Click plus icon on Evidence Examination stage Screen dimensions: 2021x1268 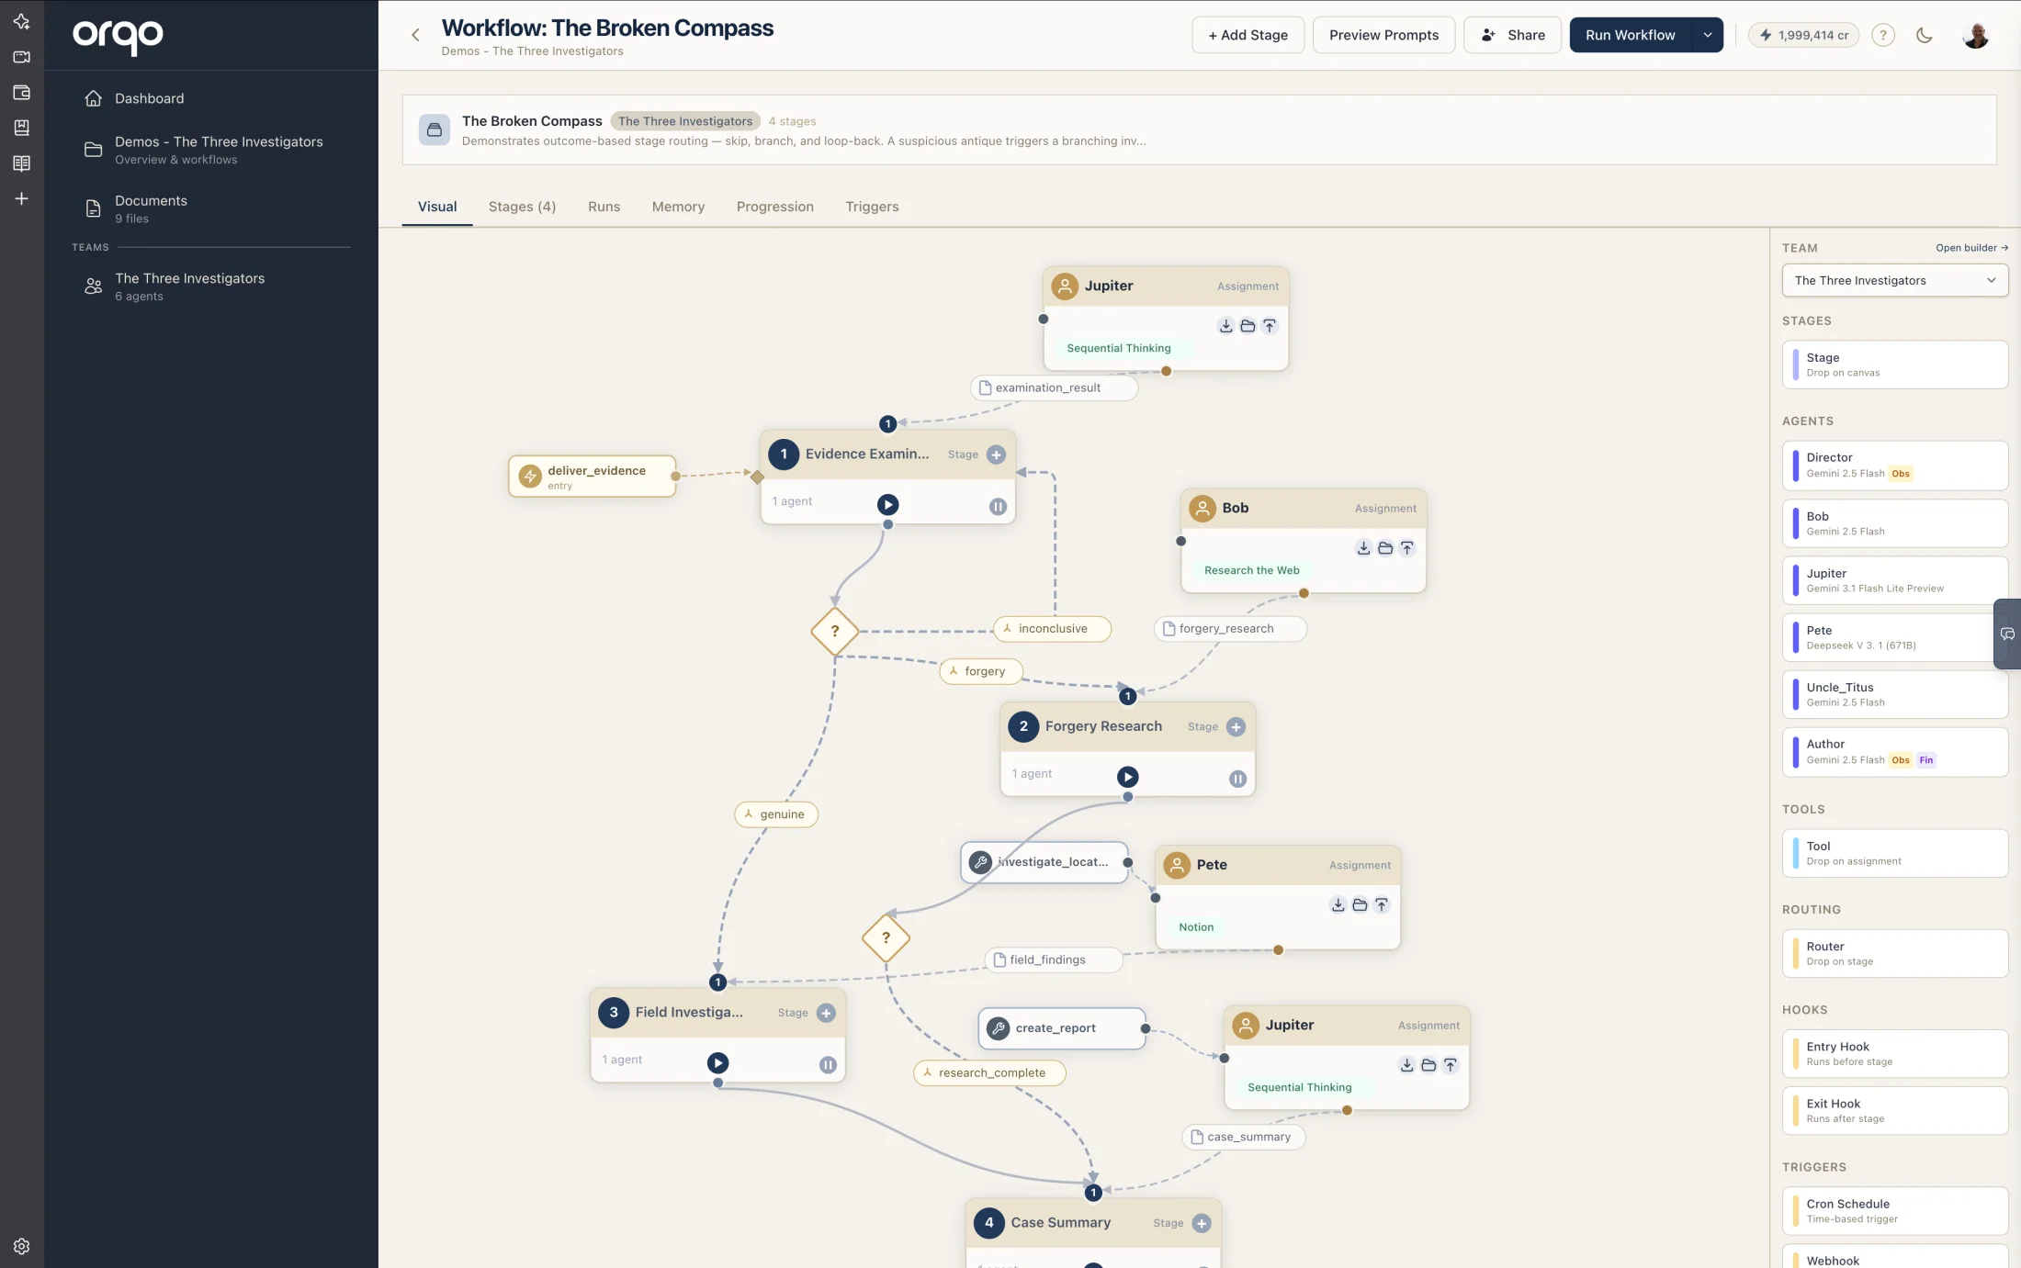click(996, 454)
